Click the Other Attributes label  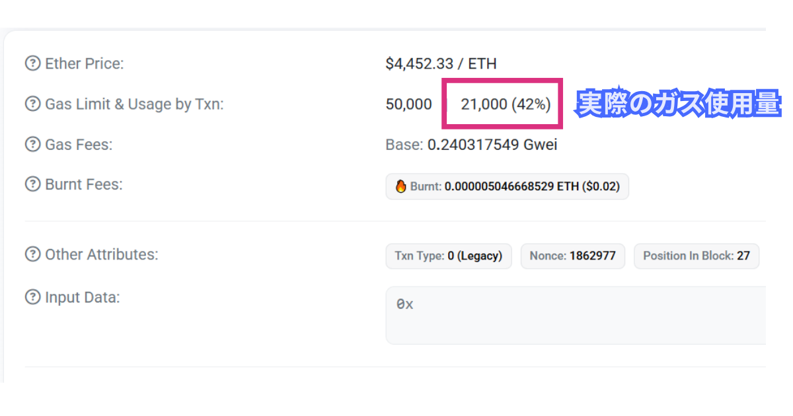pyautogui.click(x=101, y=254)
